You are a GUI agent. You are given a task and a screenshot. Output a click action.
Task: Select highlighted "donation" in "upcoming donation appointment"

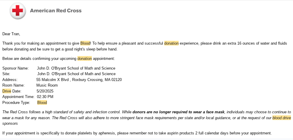84,59
